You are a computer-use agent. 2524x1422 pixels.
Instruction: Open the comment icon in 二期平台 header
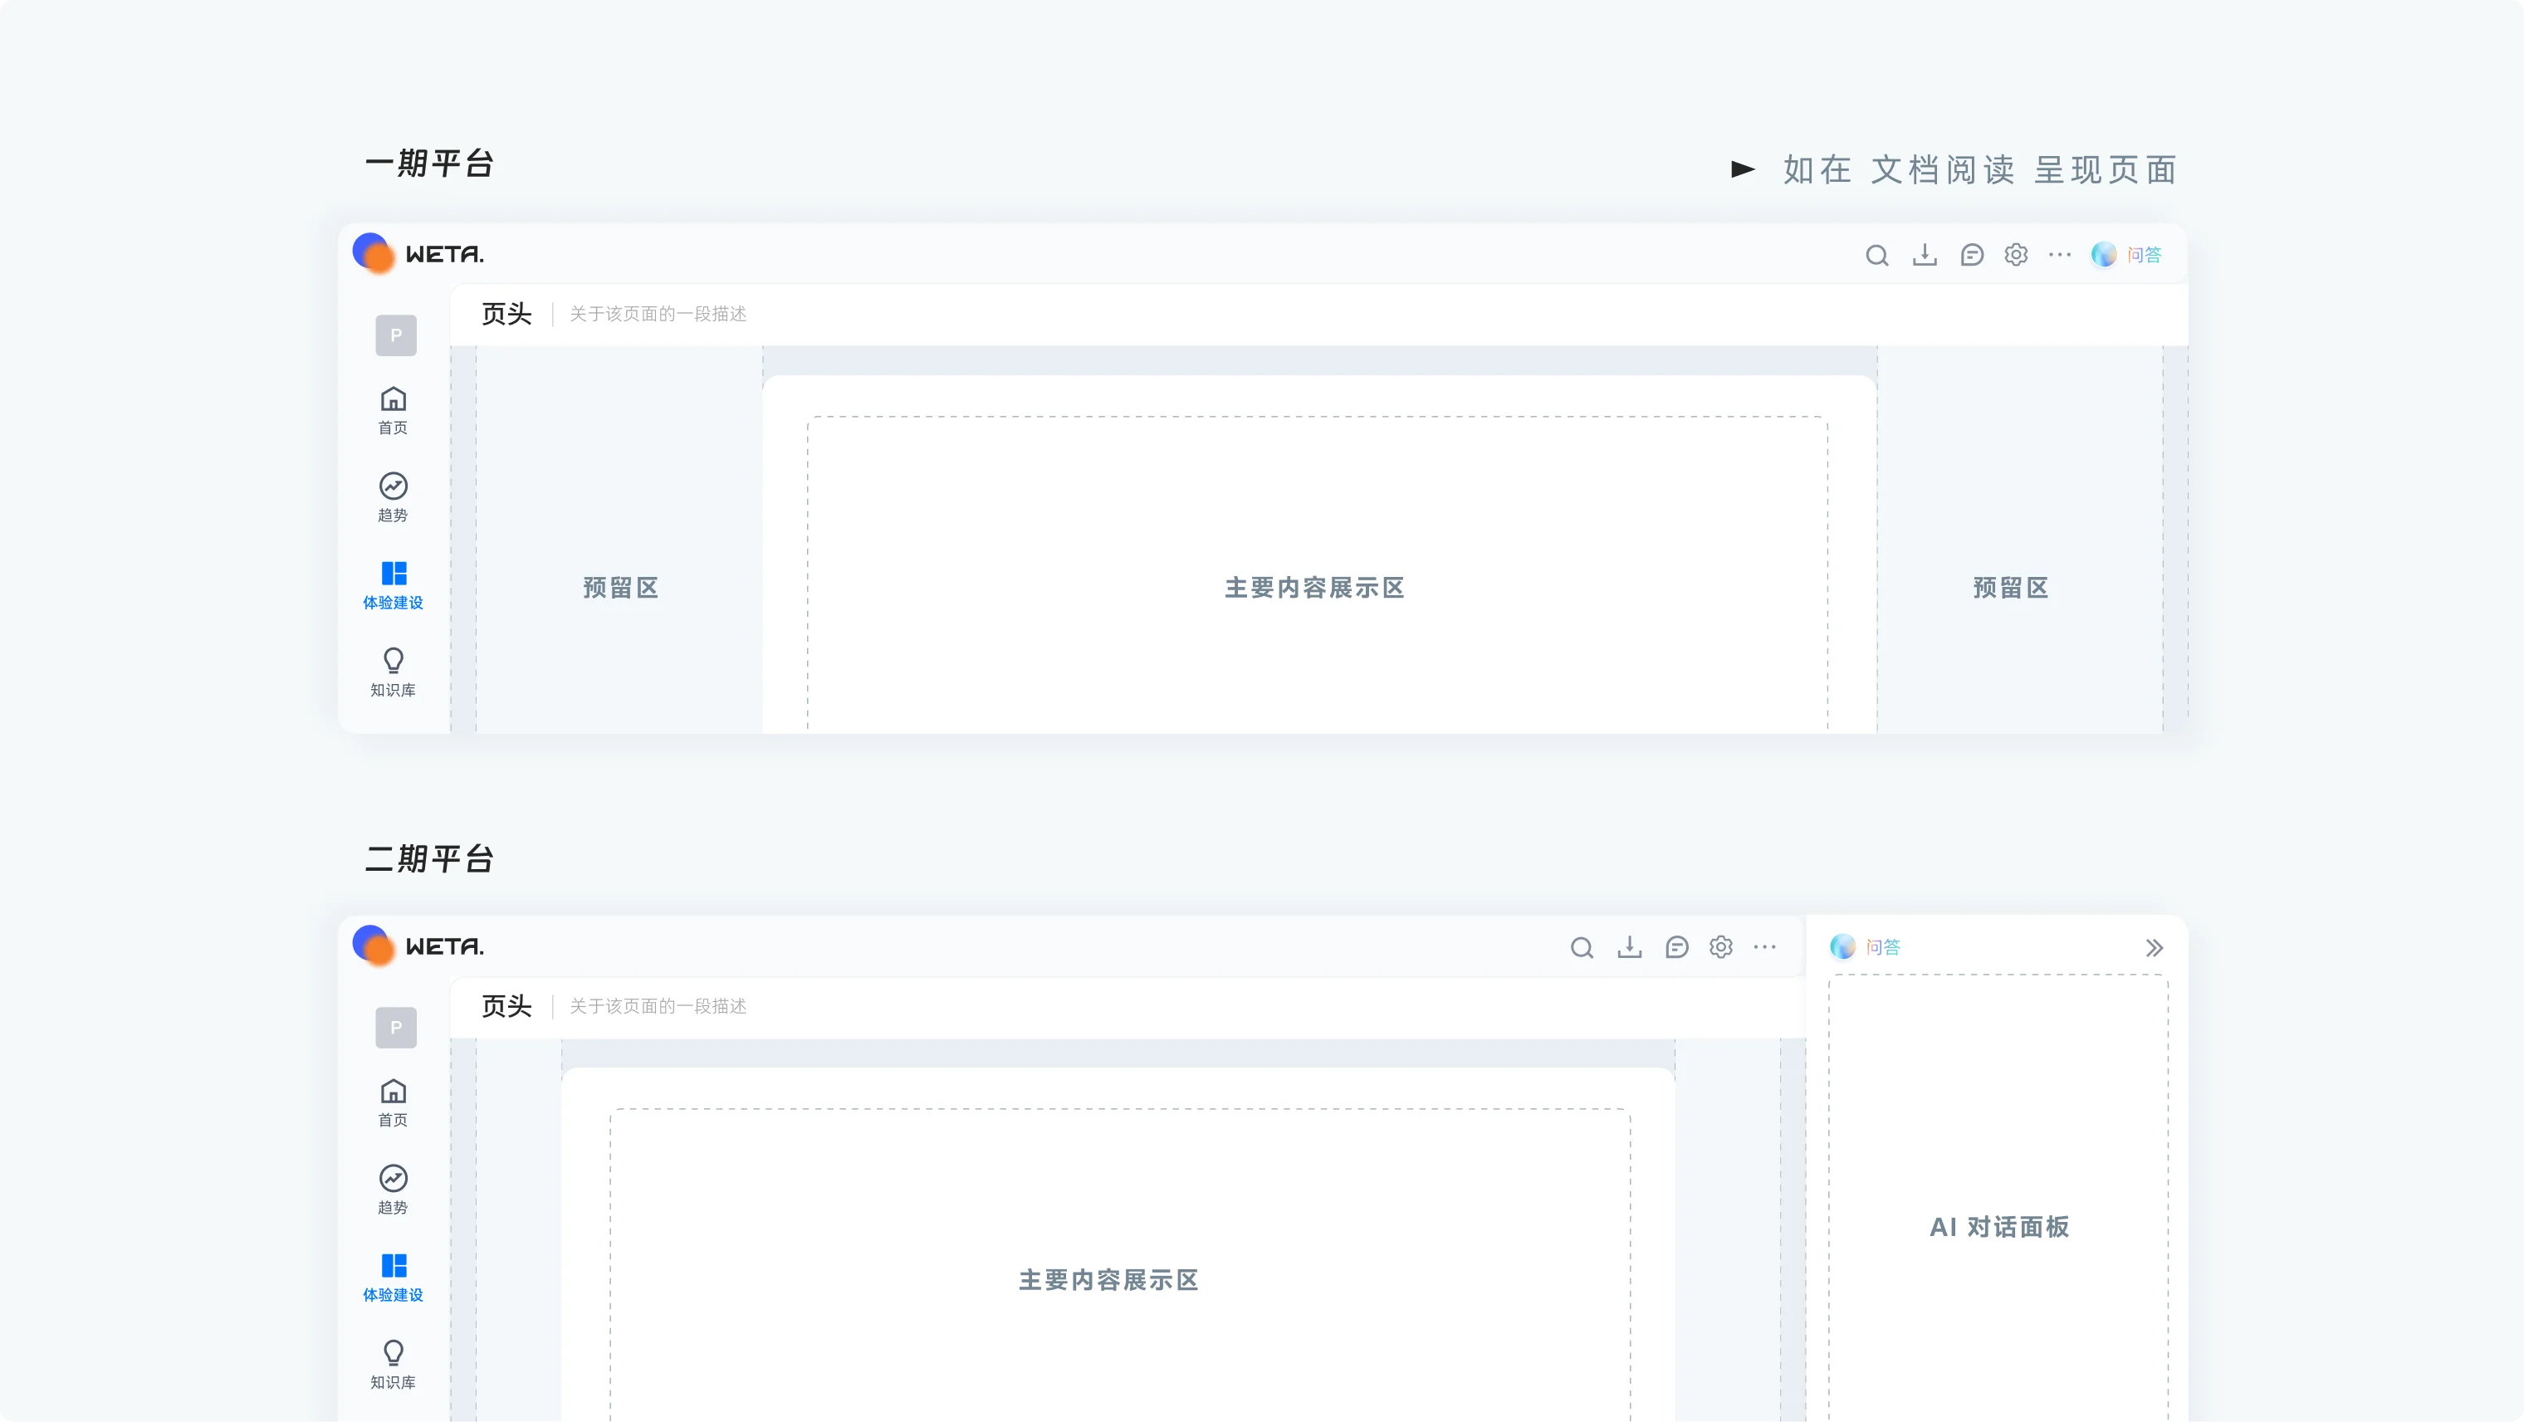[x=1676, y=948]
